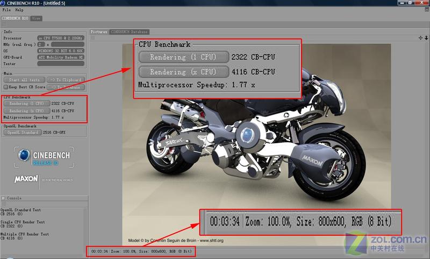Image resolution: width=430 pixels, height=259 pixels.
Task: Click the 'Multiple CPU Render Test' console line
Action: click(25, 234)
